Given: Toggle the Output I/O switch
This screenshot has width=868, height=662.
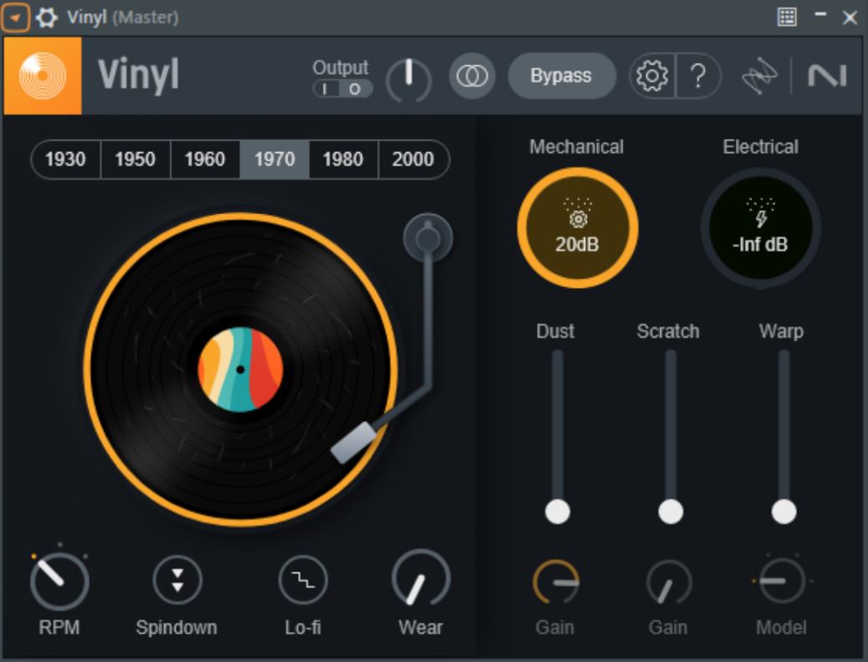Looking at the screenshot, I should tap(342, 89).
